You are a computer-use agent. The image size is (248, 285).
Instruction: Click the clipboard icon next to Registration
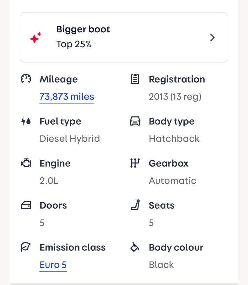tap(135, 79)
